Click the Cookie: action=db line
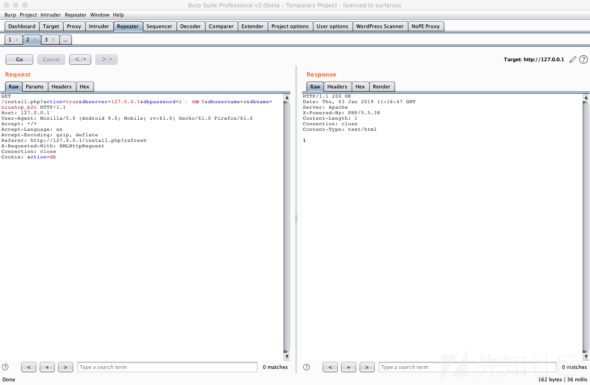The height and width of the screenshot is (385, 590). 29,157
